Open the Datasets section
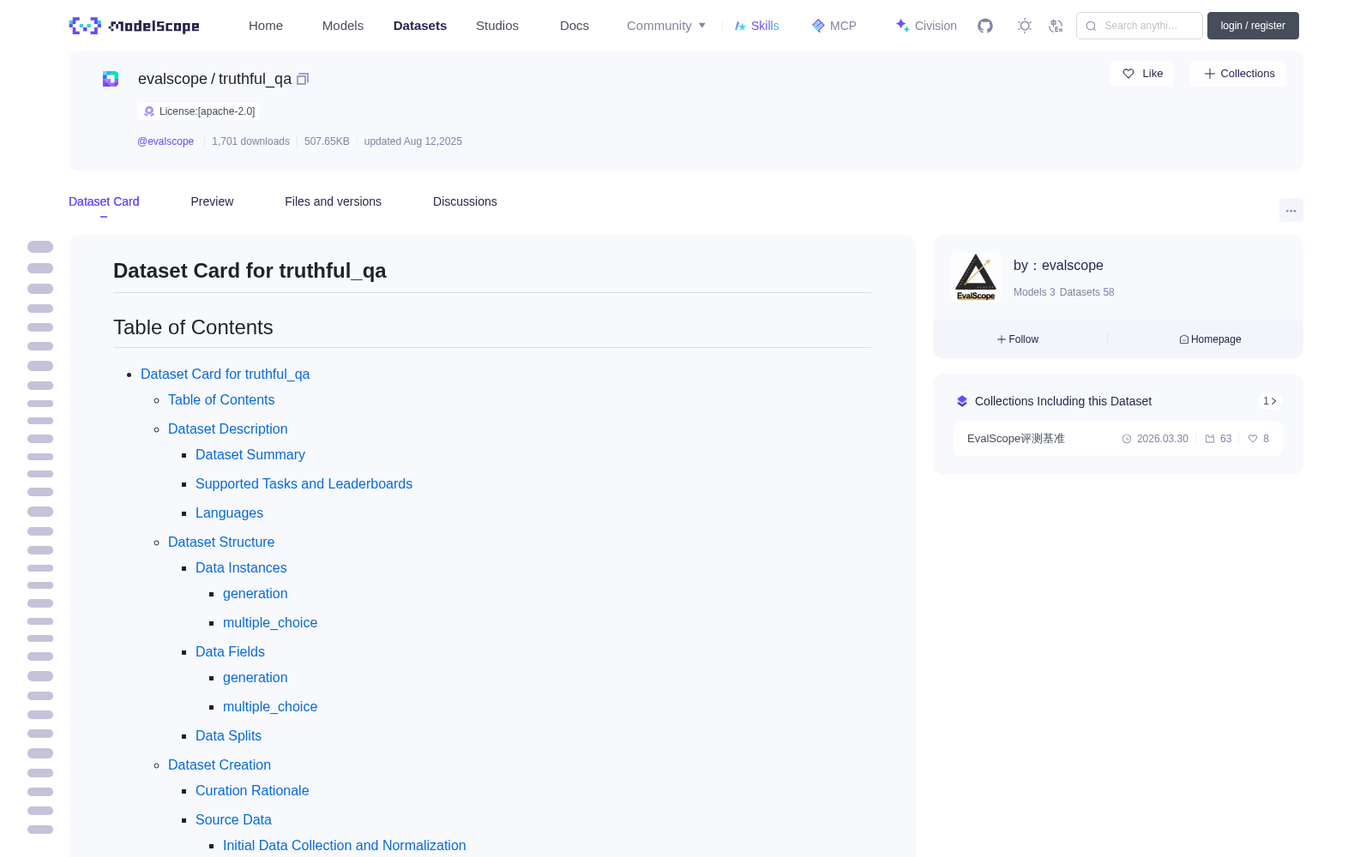Image resolution: width=1372 pixels, height=857 pixels. (420, 26)
